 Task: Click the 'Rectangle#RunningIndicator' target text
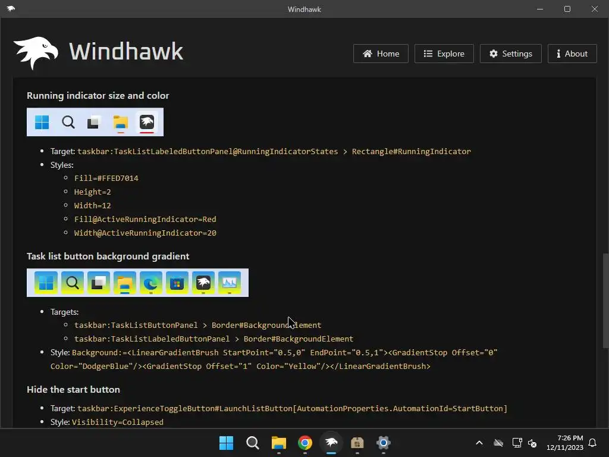click(x=412, y=152)
